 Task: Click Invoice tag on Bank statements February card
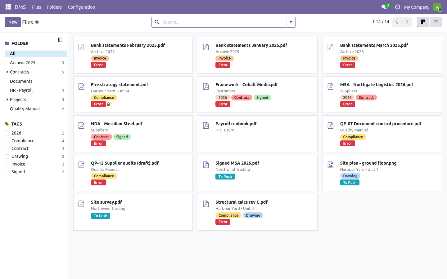(100, 58)
